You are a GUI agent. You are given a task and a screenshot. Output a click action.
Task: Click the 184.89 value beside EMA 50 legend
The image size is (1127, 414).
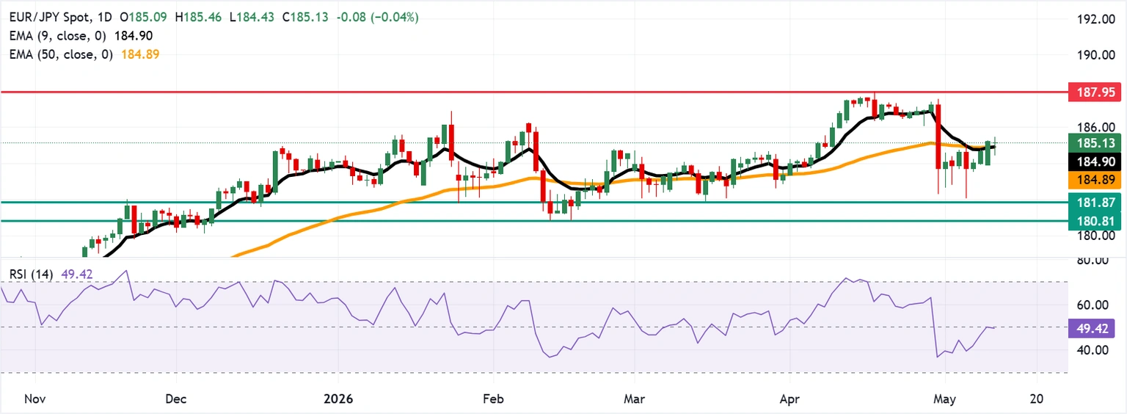(142, 54)
